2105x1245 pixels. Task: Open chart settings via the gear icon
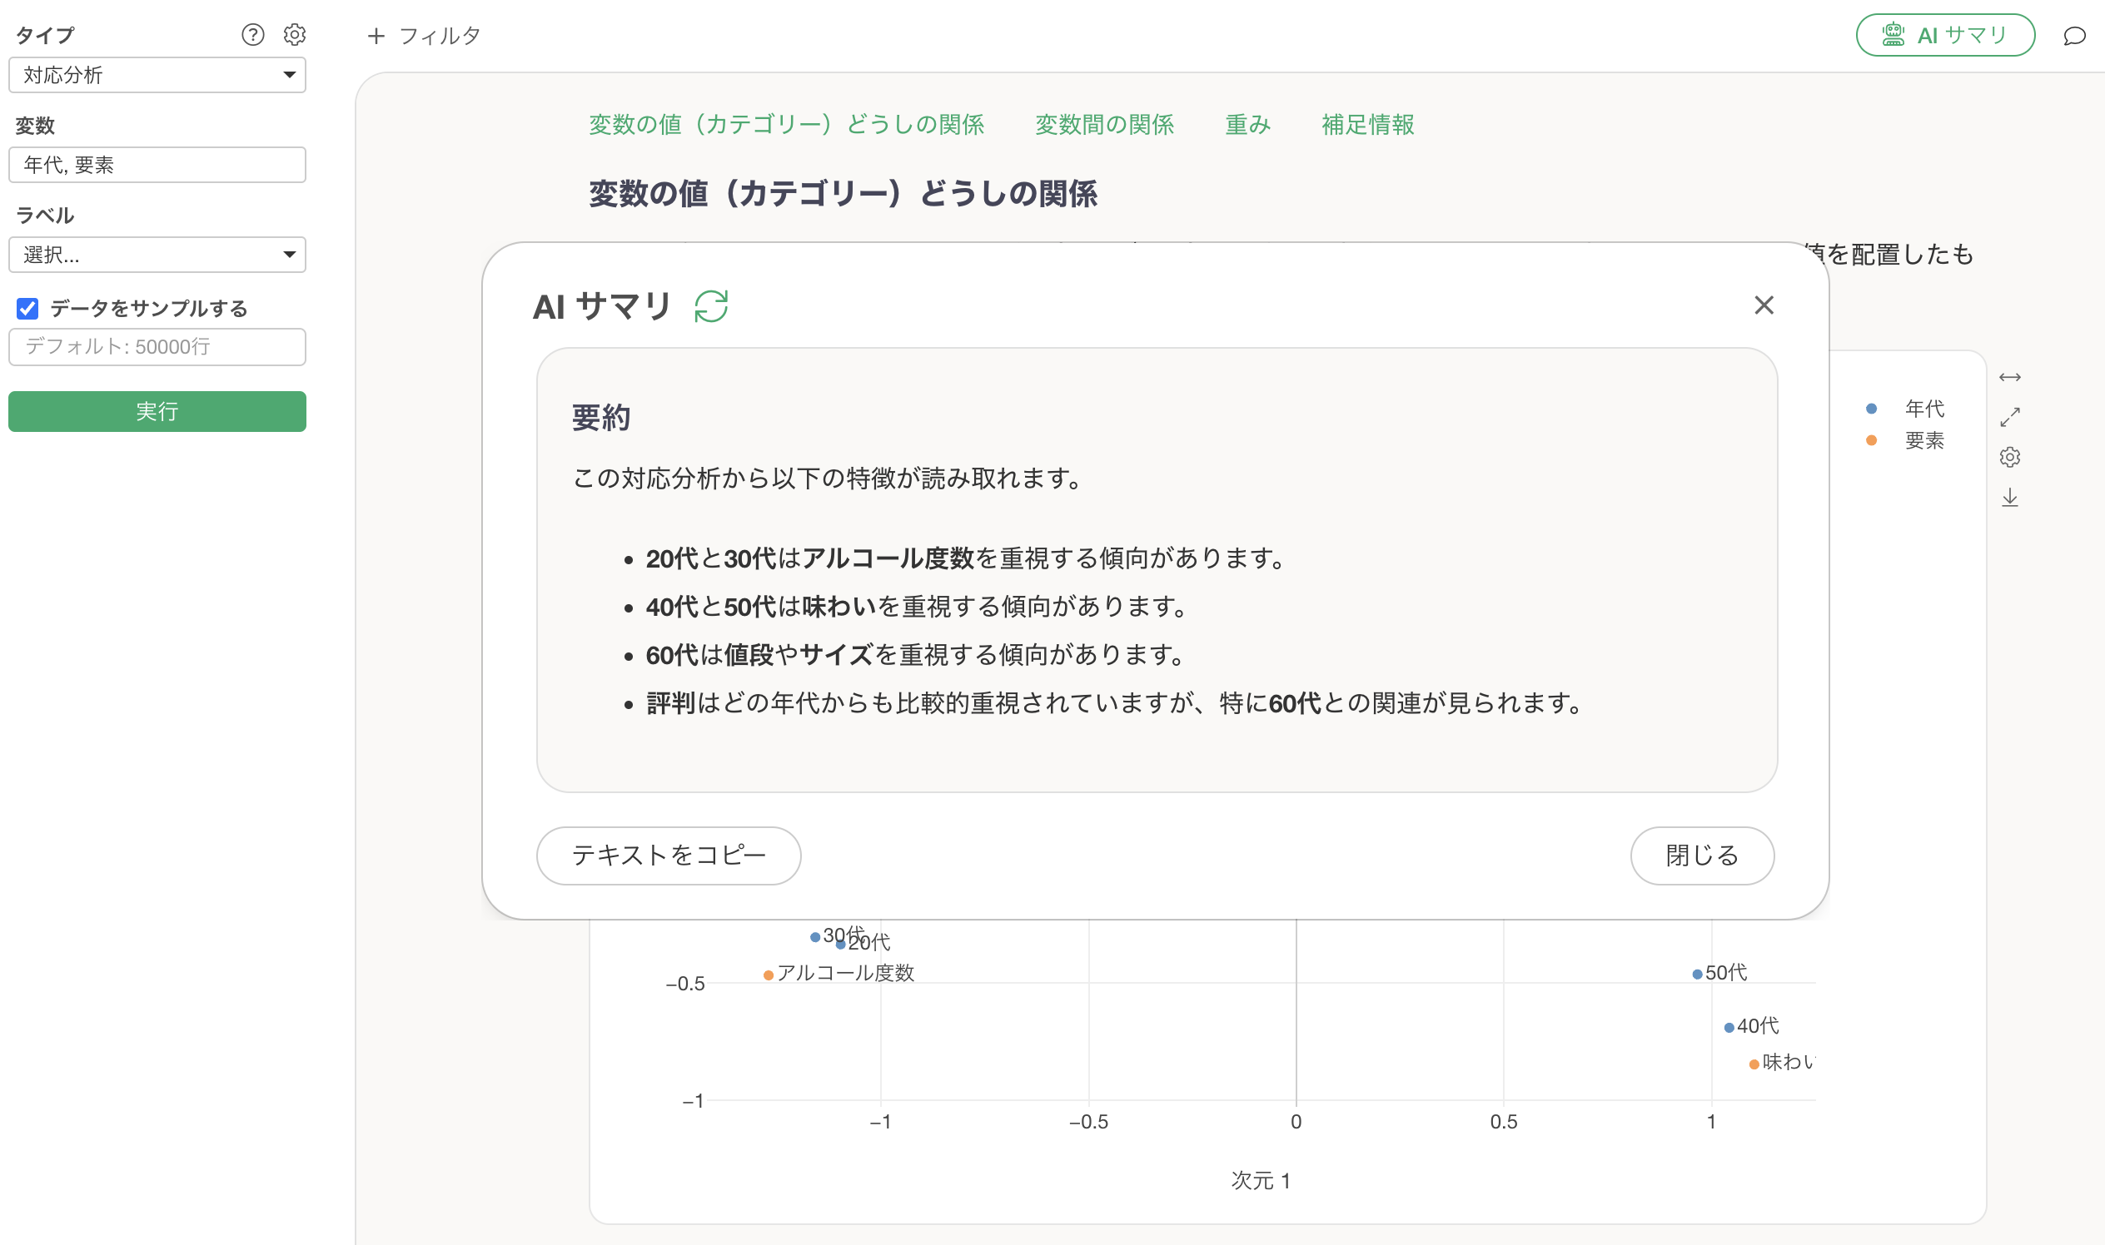coord(2010,456)
